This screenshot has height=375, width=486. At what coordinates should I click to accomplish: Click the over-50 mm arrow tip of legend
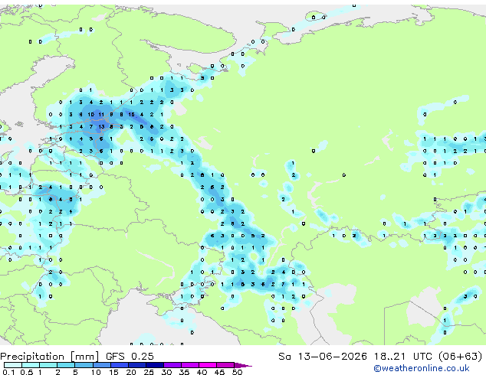pos(243,365)
